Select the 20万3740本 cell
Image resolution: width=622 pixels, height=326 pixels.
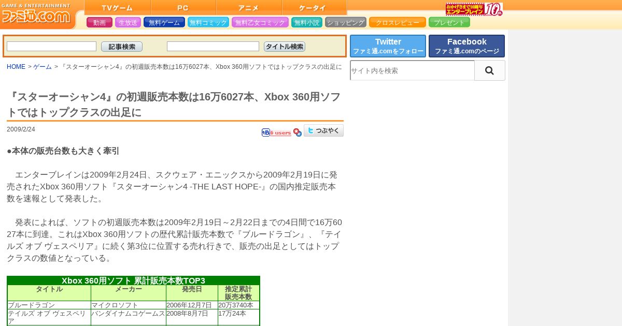pos(238,305)
